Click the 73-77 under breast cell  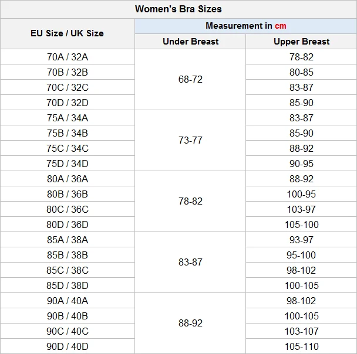point(190,141)
